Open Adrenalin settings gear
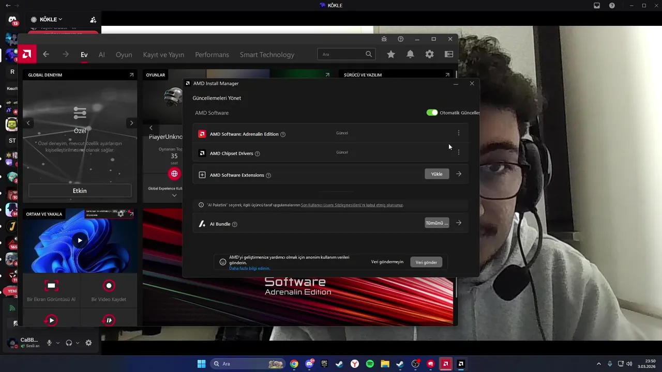 pyautogui.click(x=429, y=54)
